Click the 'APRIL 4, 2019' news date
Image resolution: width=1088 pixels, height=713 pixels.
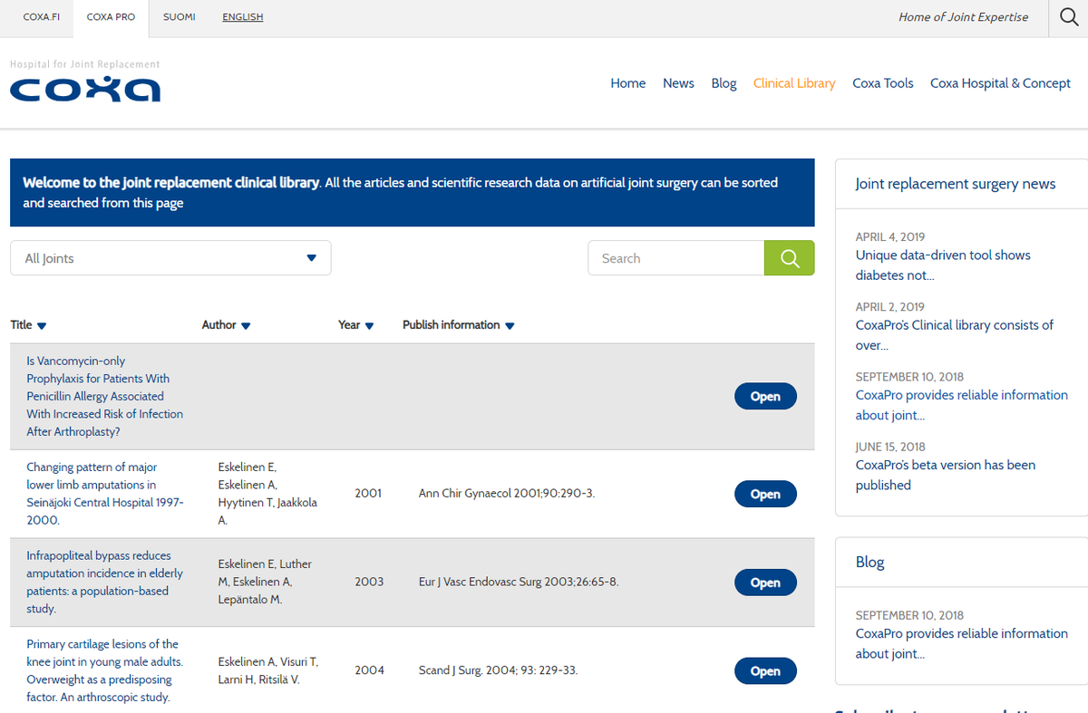(890, 237)
